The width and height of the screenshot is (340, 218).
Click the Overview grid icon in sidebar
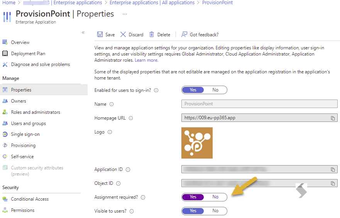tap(5, 42)
